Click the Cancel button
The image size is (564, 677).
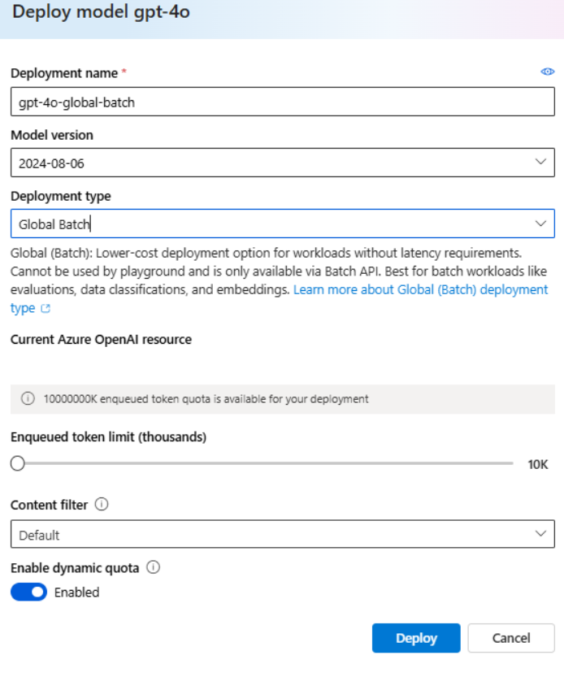coord(511,638)
